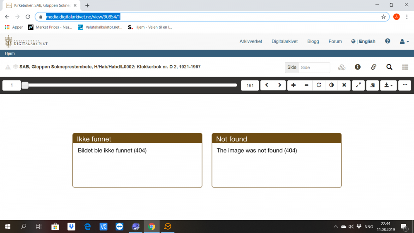Expand the more options ellipsis menu
The image size is (414, 233).
(x=405, y=85)
